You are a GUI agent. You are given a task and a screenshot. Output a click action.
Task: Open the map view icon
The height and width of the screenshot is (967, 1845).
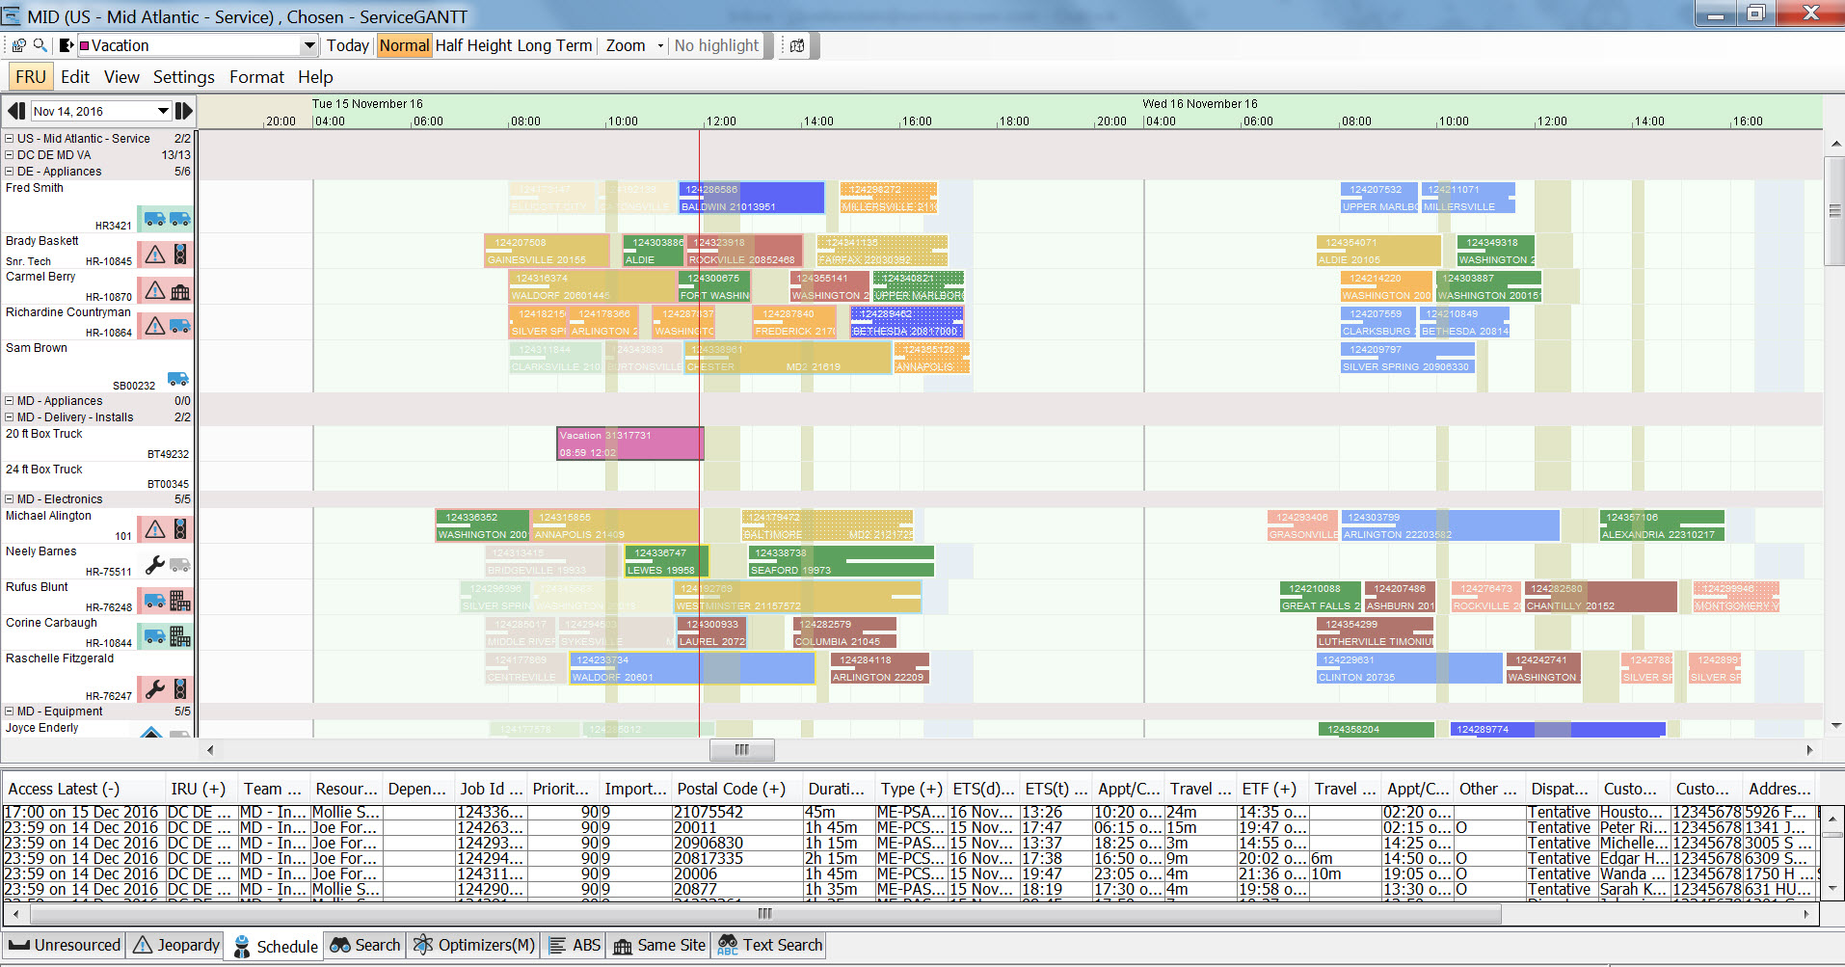tap(797, 45)
